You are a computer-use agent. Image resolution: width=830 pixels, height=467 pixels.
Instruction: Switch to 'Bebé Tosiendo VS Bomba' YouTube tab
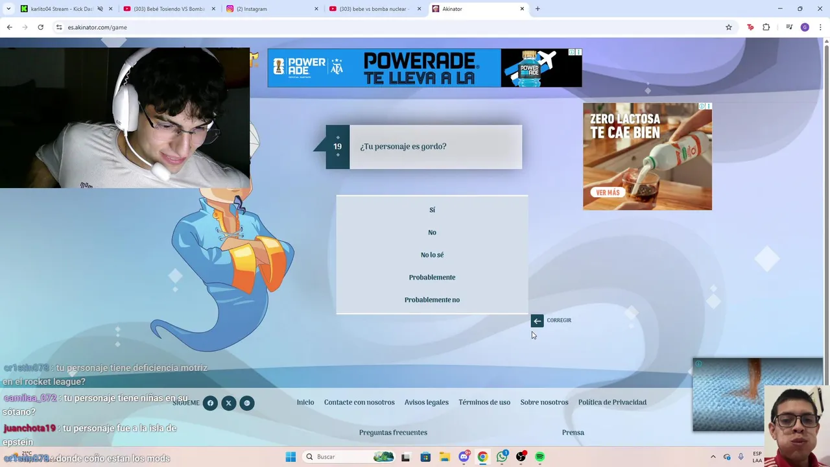tap(169, 9)
